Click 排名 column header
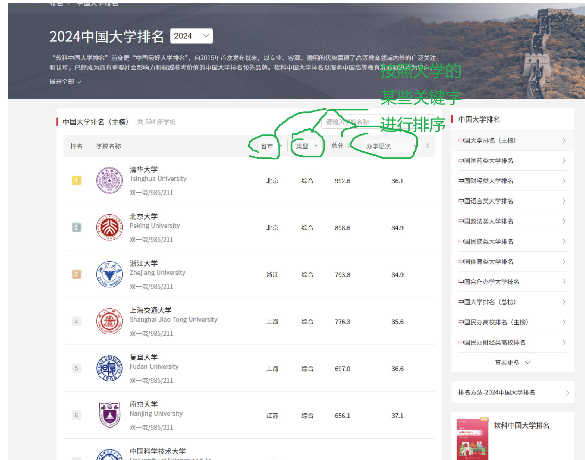585x460 pixels. [76, 146]
